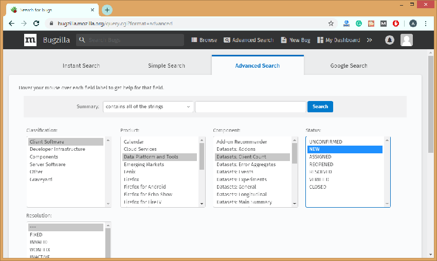Select Cloud Services product

coord(160,149)
